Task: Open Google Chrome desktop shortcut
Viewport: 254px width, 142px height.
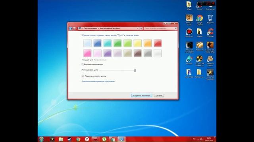Action: (200, 20)
